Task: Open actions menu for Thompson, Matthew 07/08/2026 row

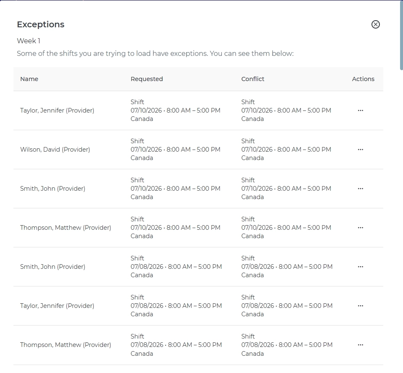Action: 360,345
